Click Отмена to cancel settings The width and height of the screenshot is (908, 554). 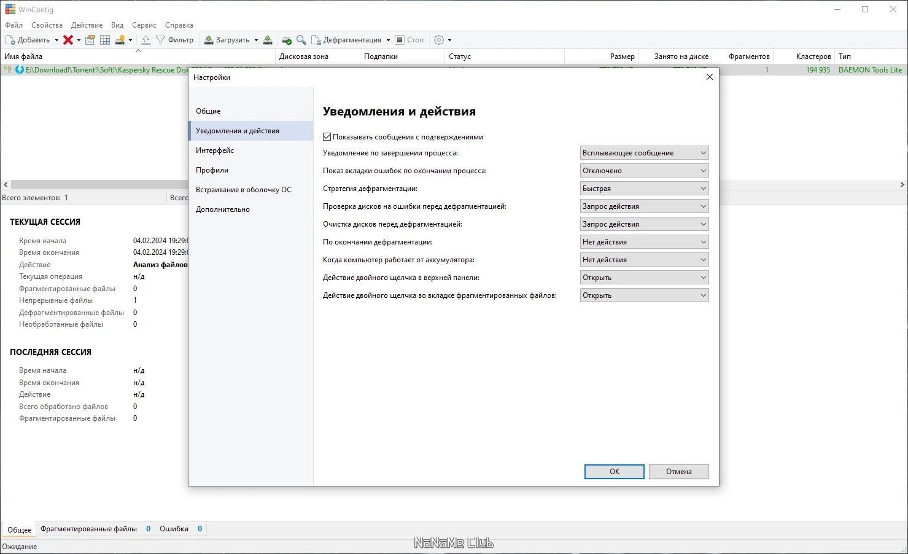pos(679,472)
